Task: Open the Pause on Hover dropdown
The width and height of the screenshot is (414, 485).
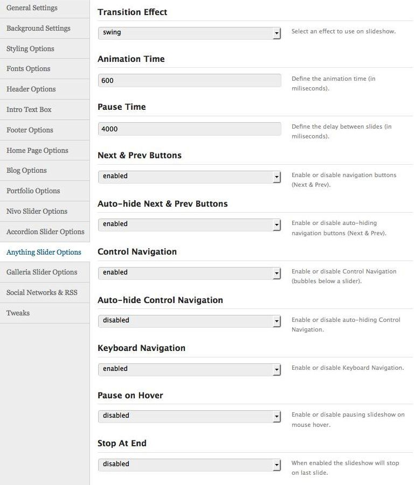Action: tap(189, 416)
